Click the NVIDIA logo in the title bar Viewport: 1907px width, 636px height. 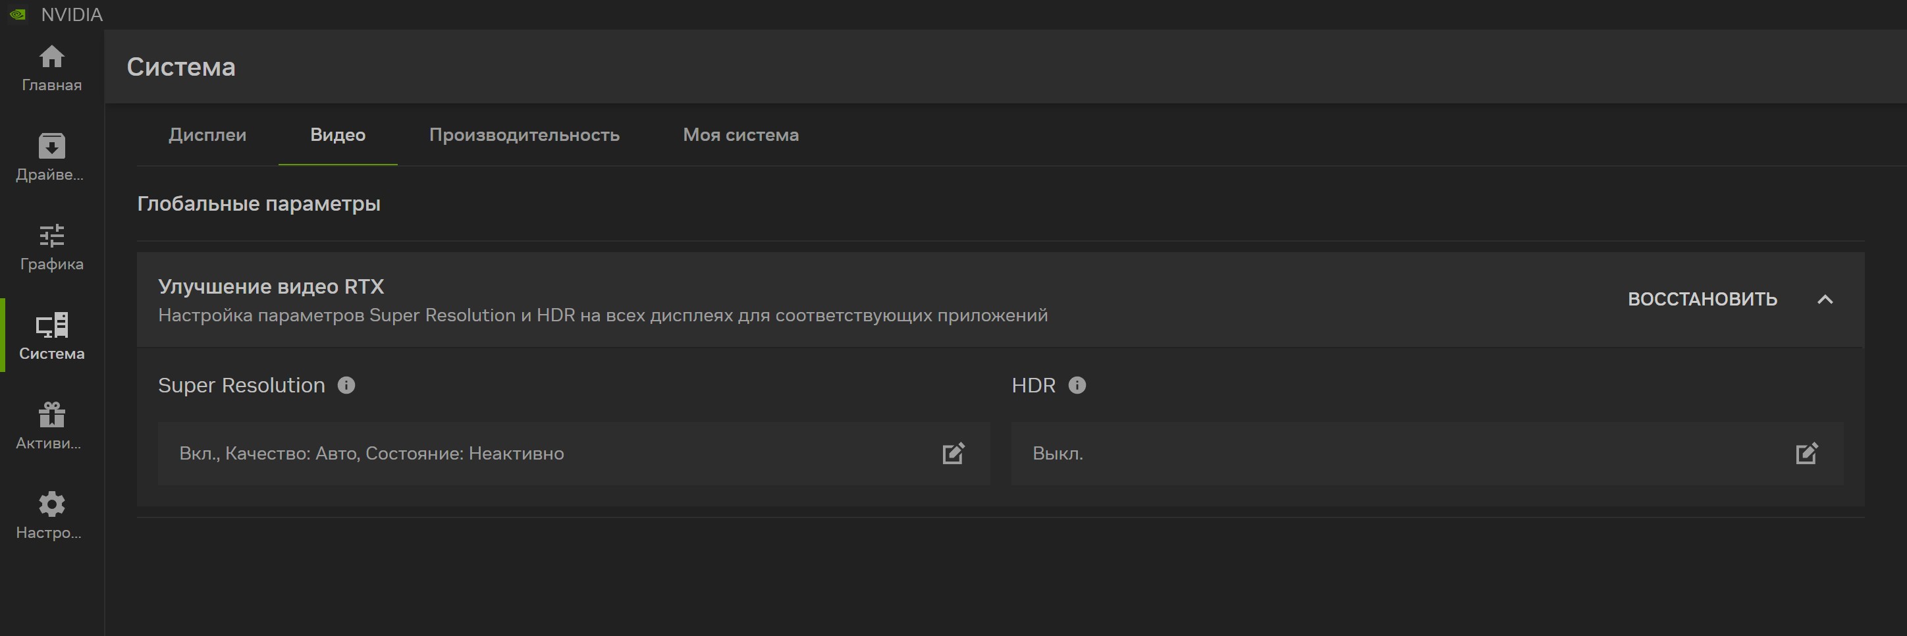pos(18,14)
